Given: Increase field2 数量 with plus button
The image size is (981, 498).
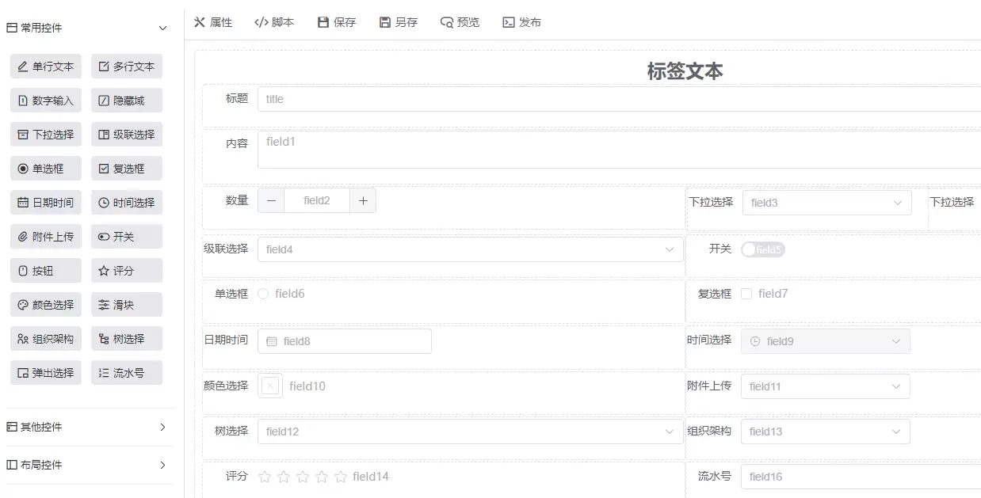Looking at the screenshot, I should (x=363, y=200).
